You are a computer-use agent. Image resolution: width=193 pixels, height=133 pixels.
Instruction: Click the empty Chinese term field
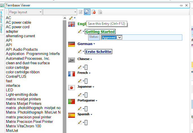click(x=86, y=67)
